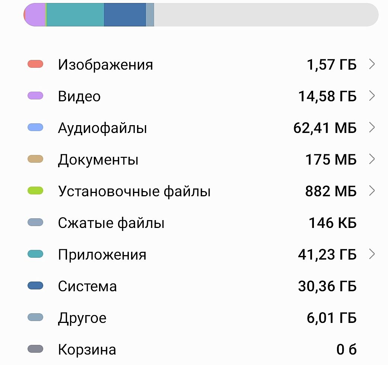Open the Сжатые файлы category
Screen dimensions: 388x365
111,223
